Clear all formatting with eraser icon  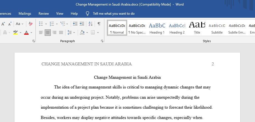31,24
